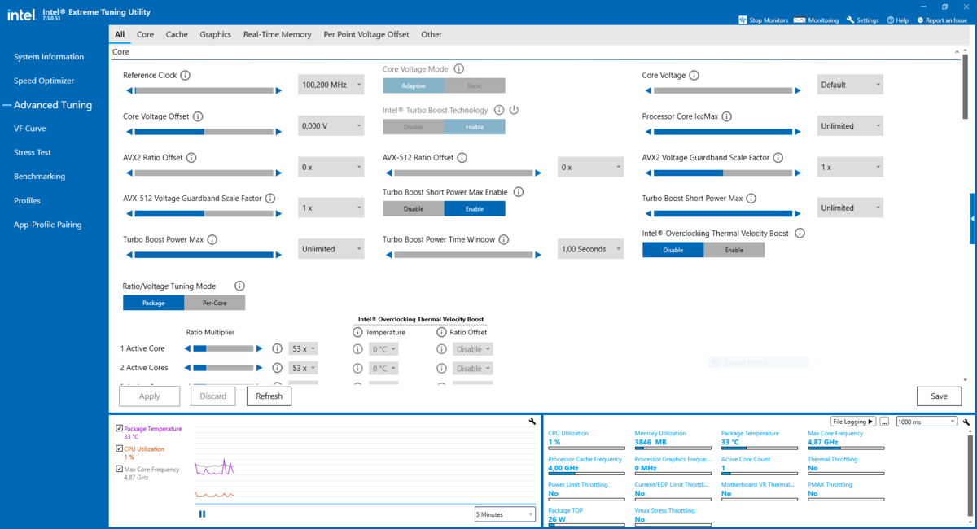
Task: Click the File Logging button
Action: [852, 422]
